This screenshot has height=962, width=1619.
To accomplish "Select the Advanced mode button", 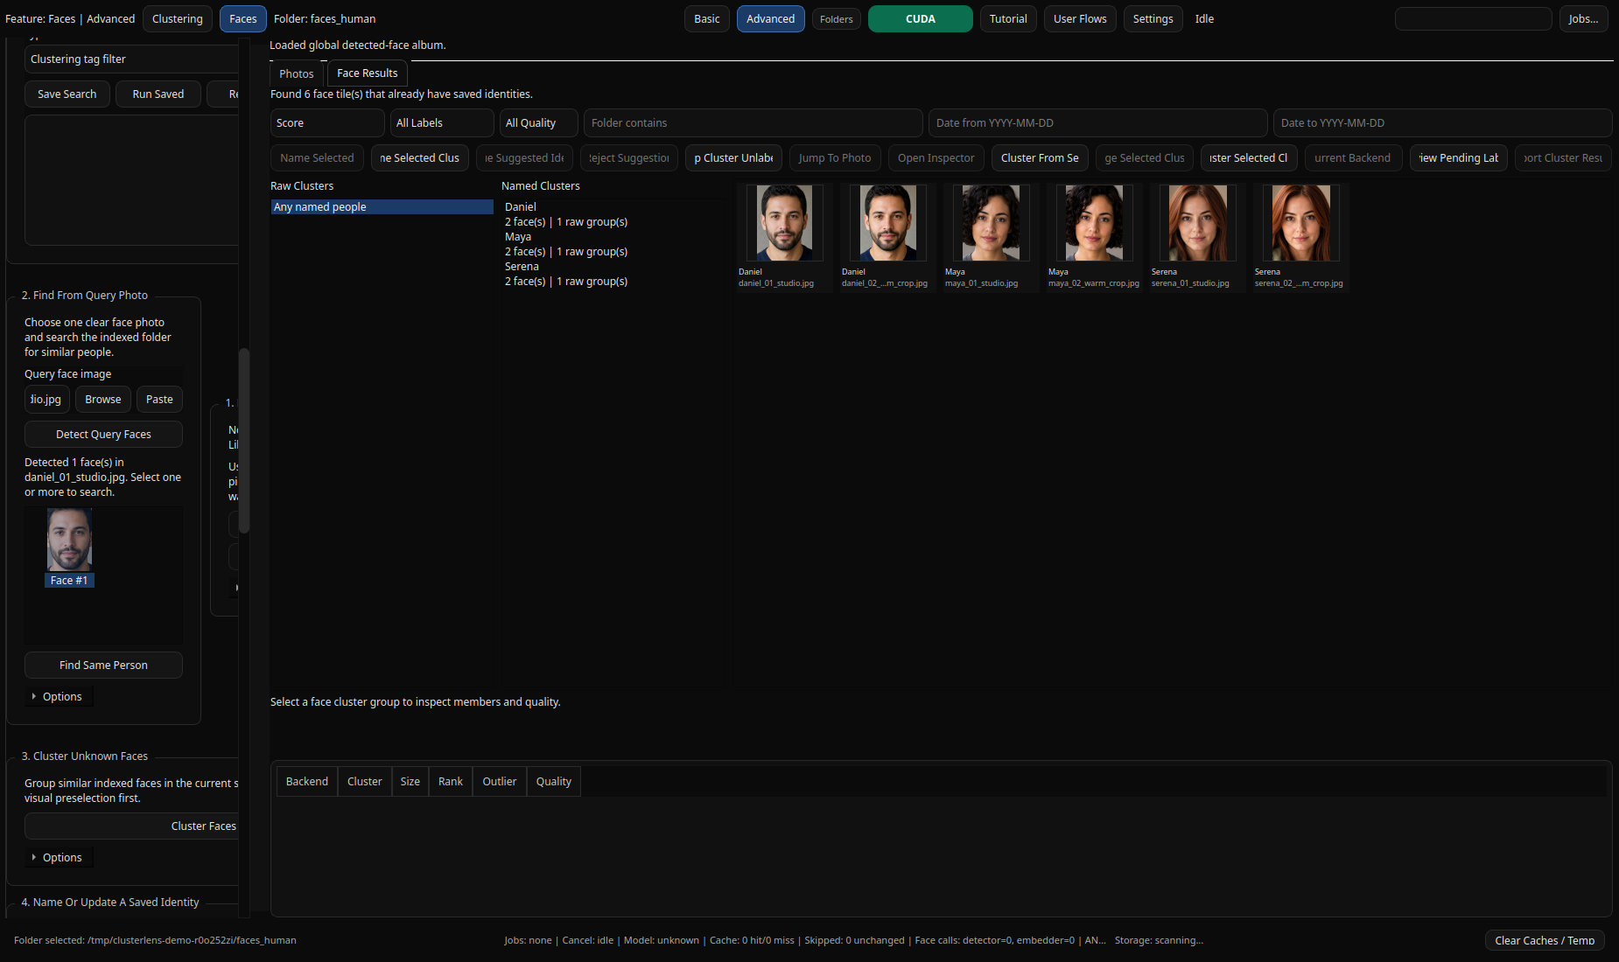I will pos(771,18).
